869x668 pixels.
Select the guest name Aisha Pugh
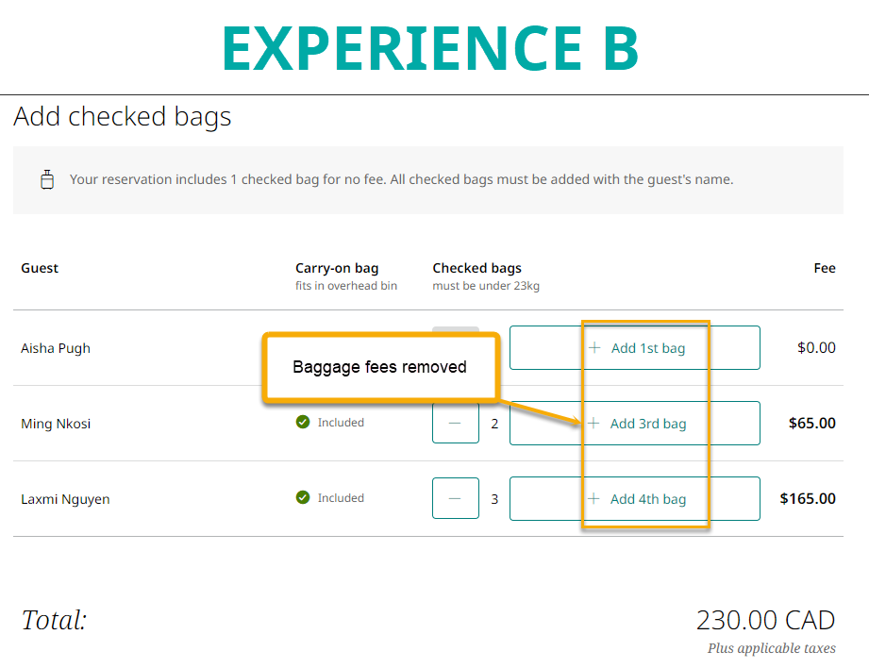tap(56, 348)
